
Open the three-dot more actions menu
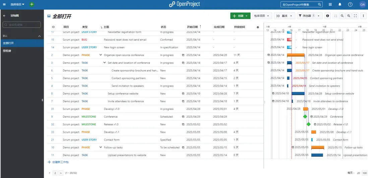coord(364,16)
